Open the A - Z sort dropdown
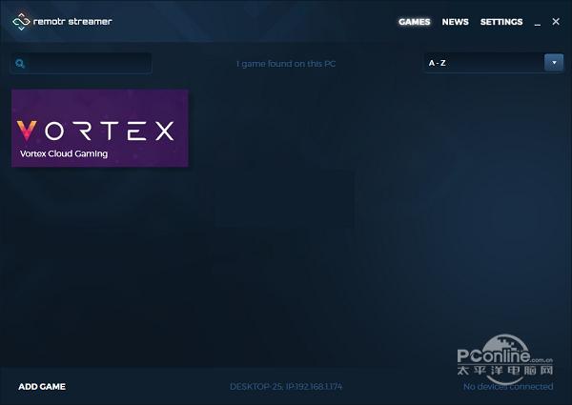The image size is (572, 405). 494,63
